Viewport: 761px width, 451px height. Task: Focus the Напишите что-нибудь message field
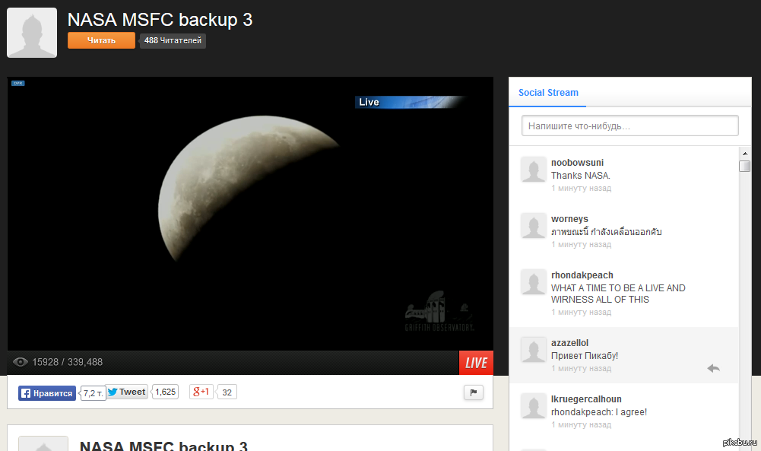(x=630, y=125)
